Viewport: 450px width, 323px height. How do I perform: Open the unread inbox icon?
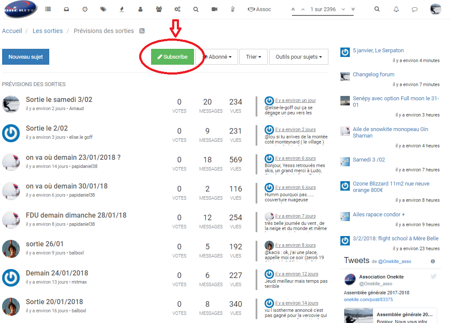tap(66, 9)
